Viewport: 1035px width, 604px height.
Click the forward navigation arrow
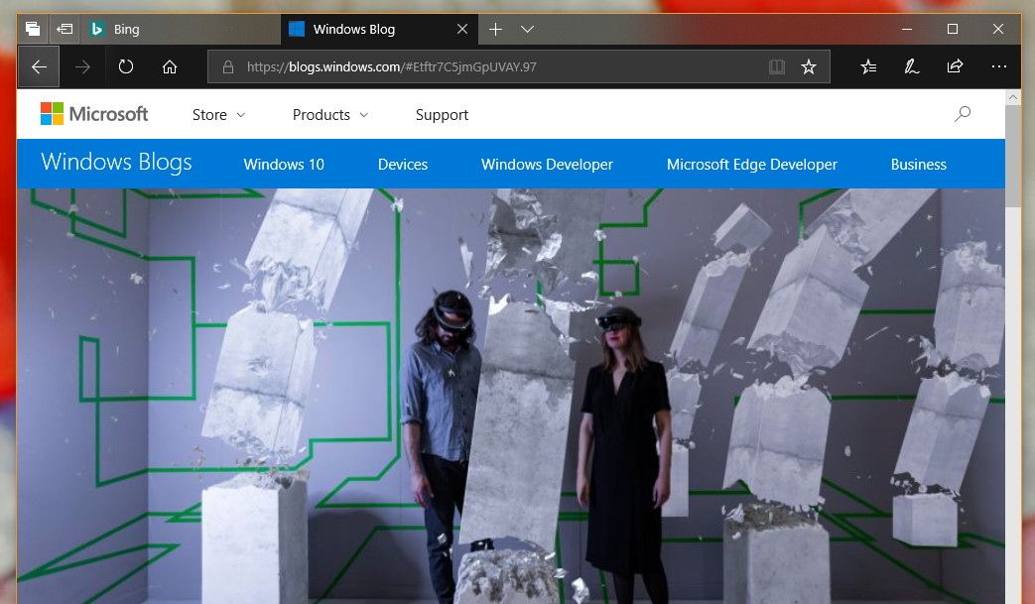pyautogui.click(x=82, y=66)
